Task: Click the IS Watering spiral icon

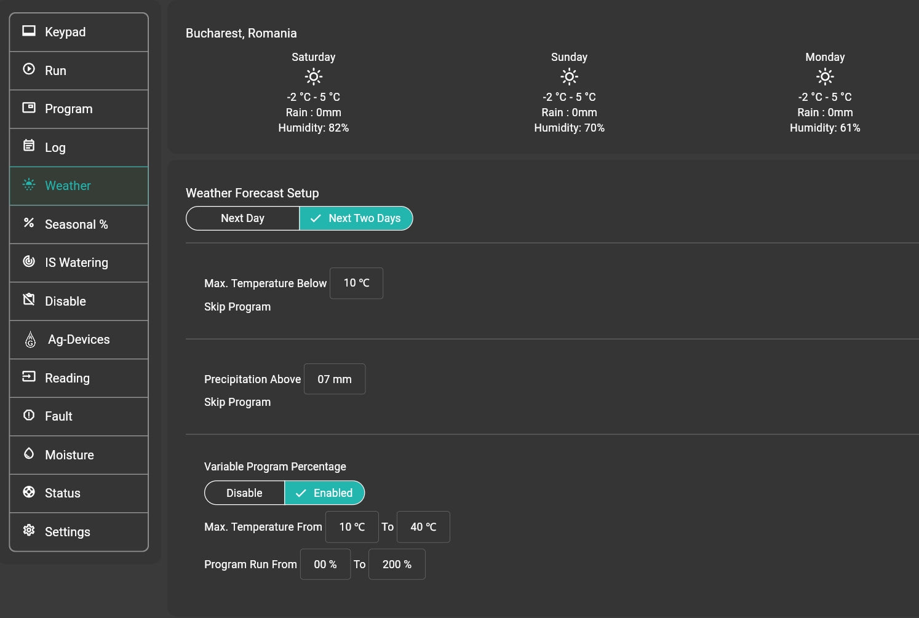Action: point(29,261)
